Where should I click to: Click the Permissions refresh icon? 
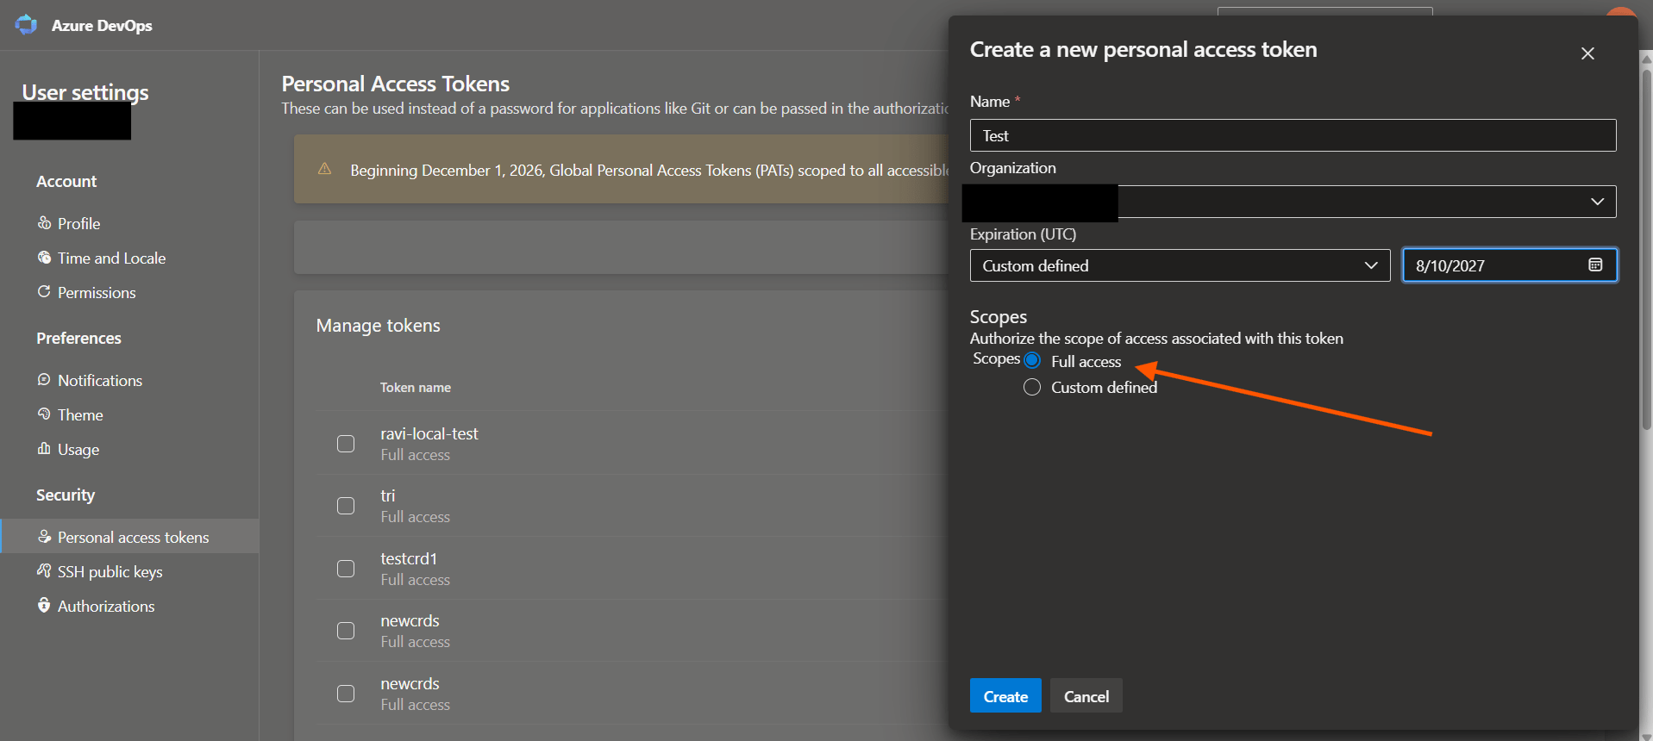tap(44, 292)
